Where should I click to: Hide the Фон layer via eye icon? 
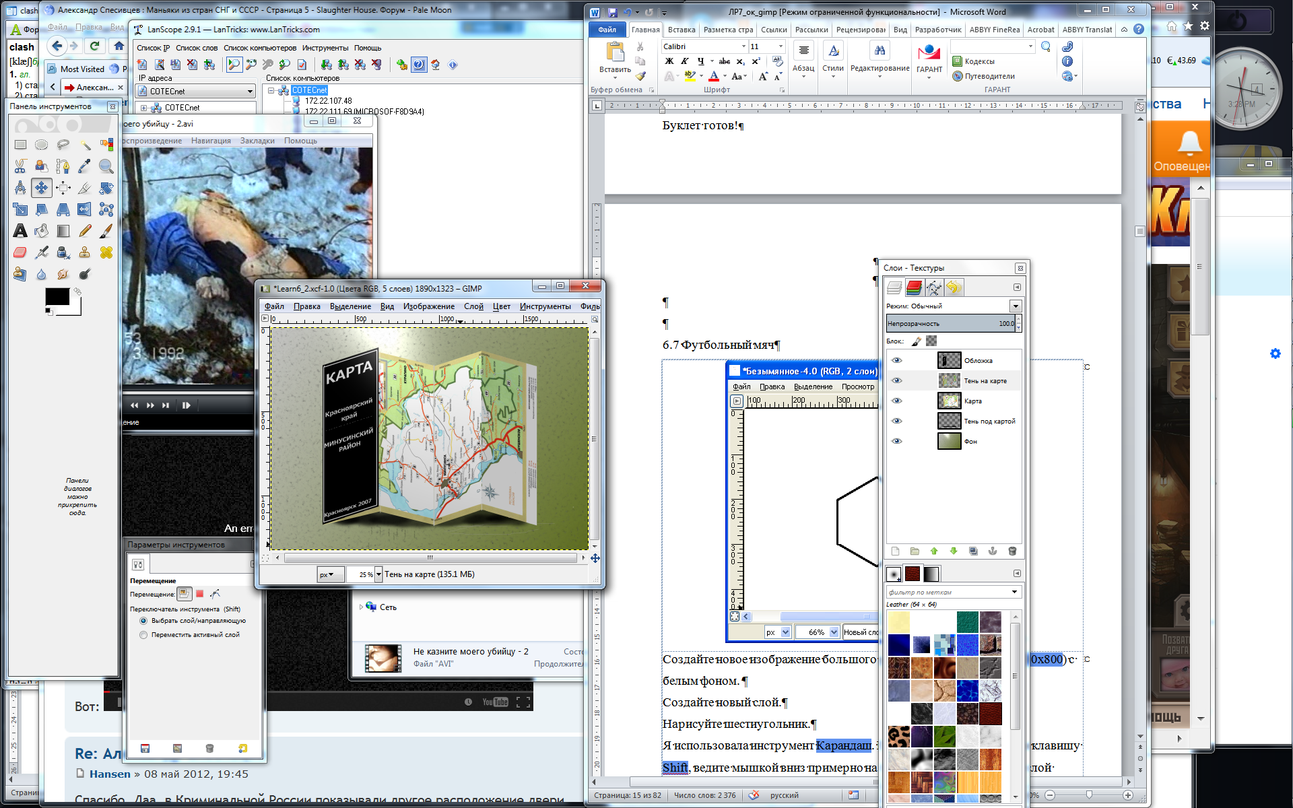[x=896, y=441]
